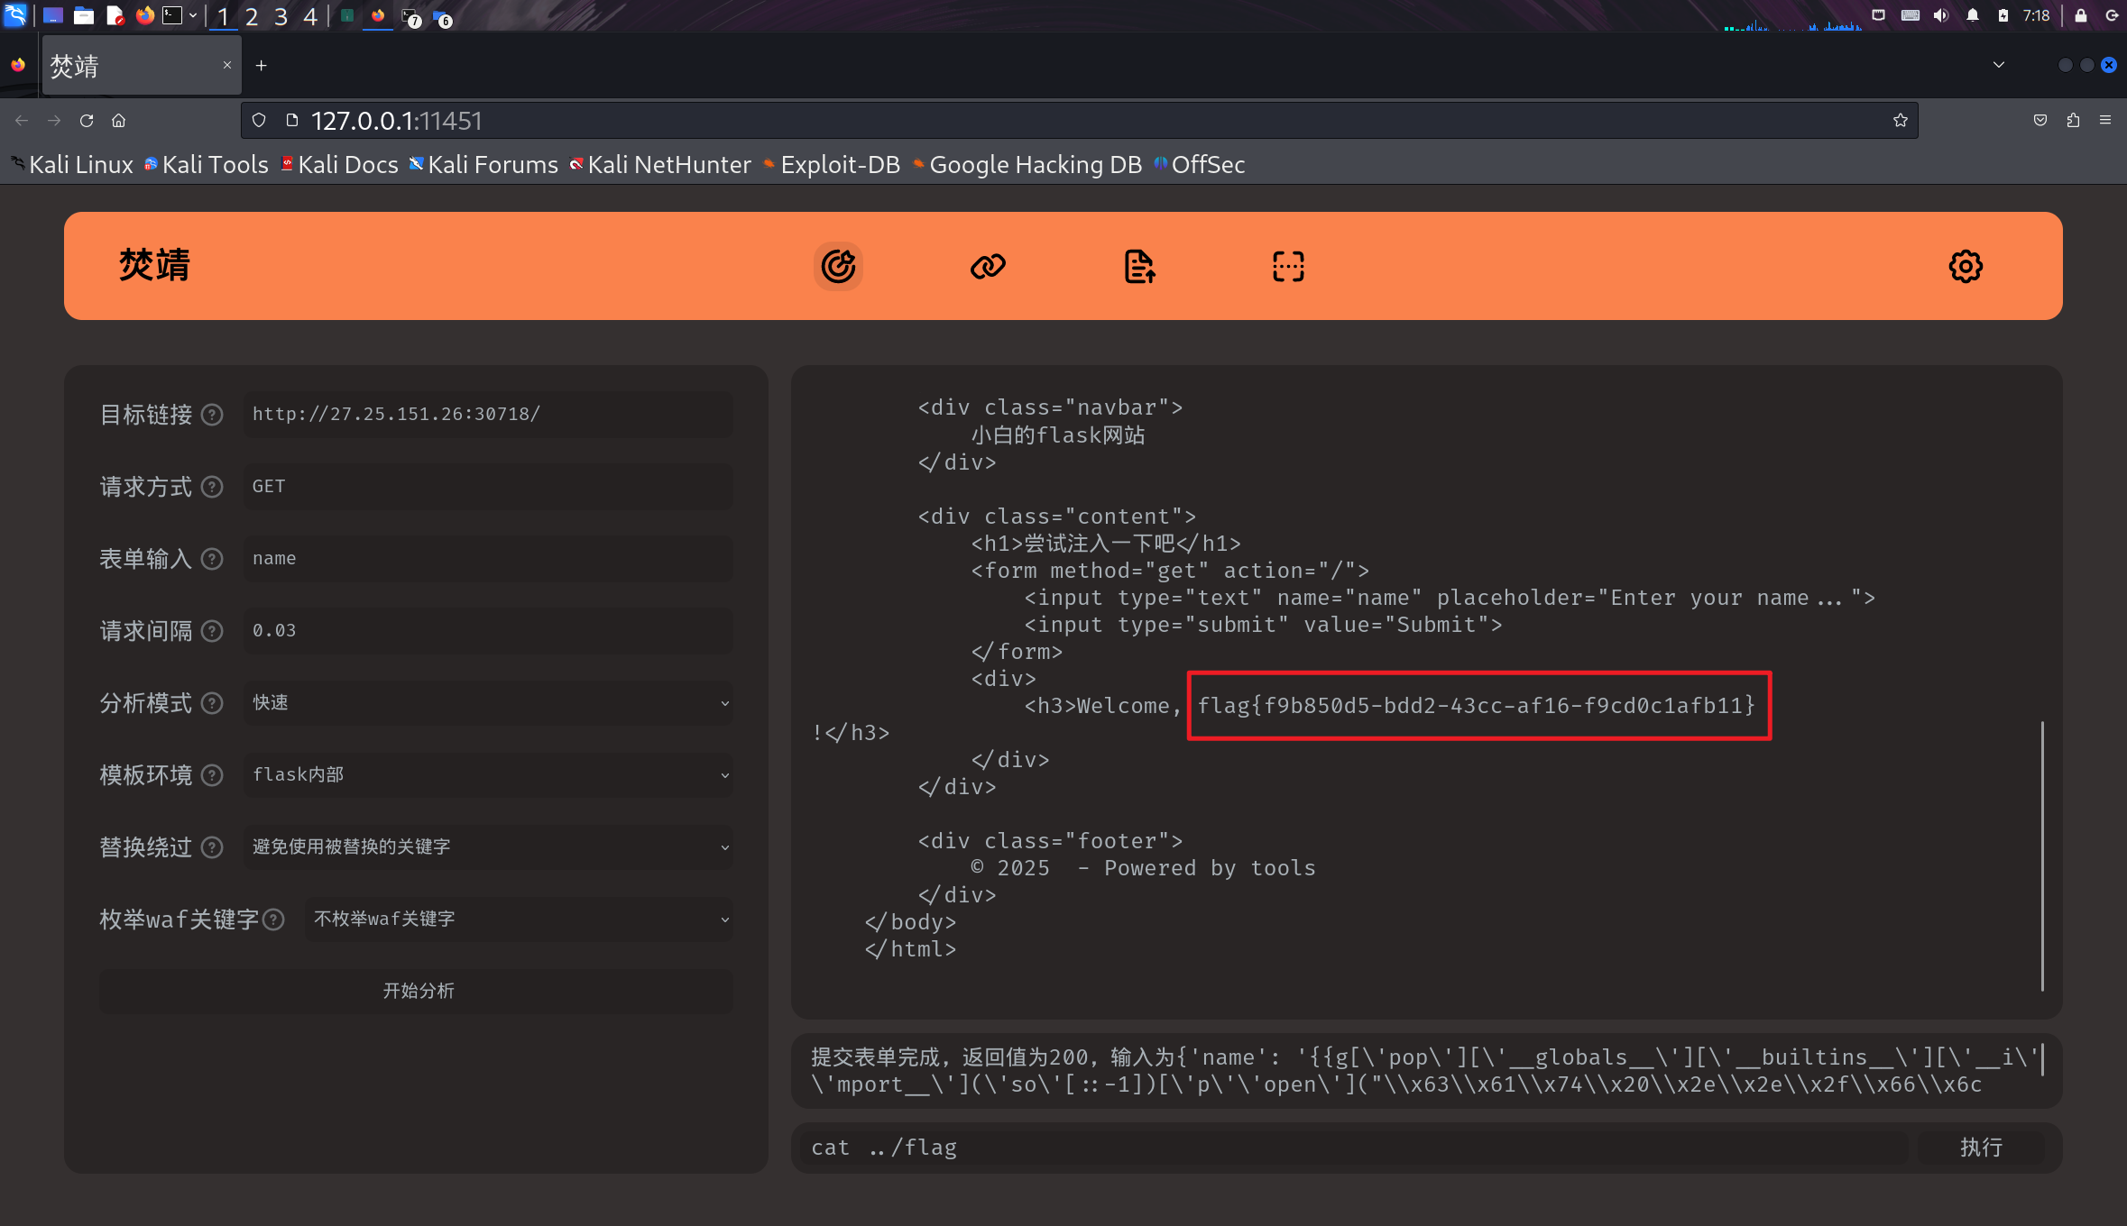Click help icon beside 枚举waf关键字
Viewport: 2127px width, 1226px height.
click(274, 919)
